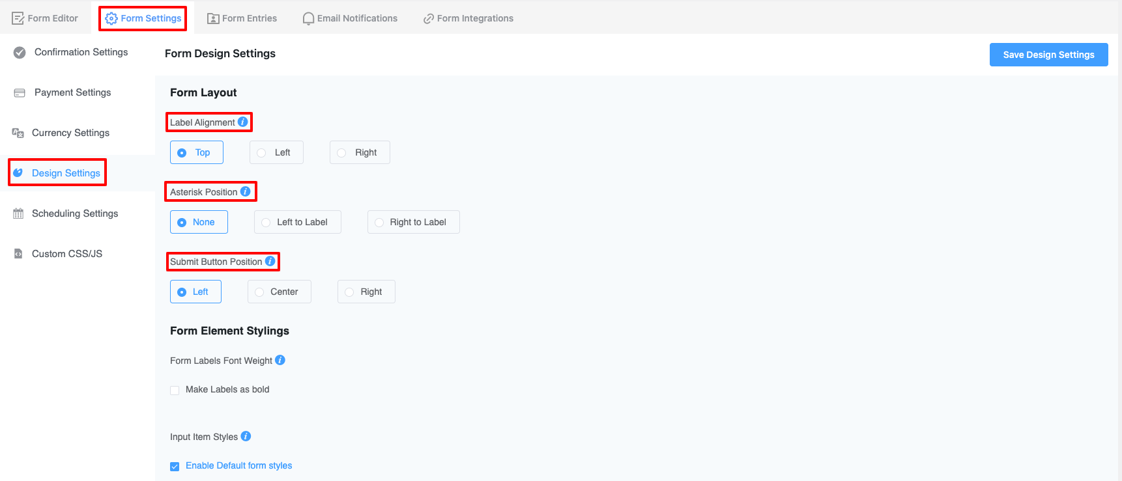Screen dimensions: 1122x481
Task: Click the Input Item Styles label text
Action: (204, 437)
